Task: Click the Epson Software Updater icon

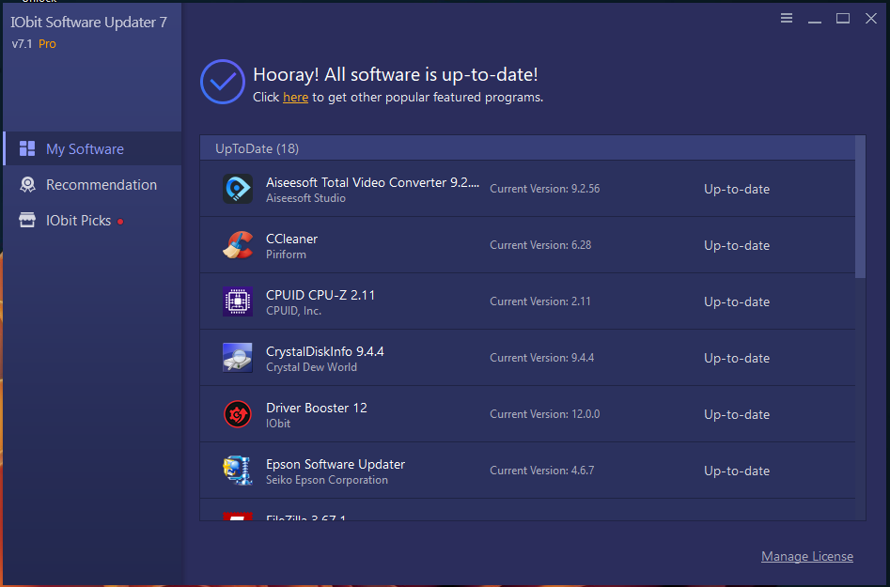Action: [237, 471]
